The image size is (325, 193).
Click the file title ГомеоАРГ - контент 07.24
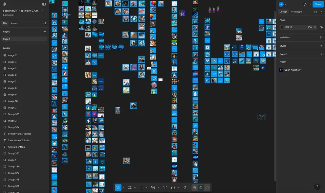[21, 11]
